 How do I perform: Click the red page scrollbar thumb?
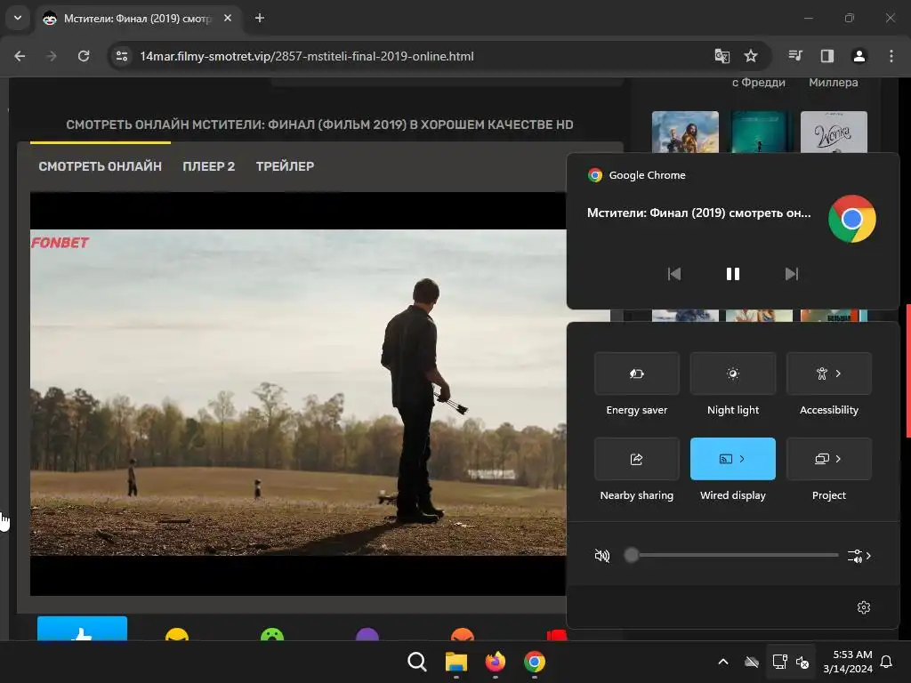pos(908,371)
